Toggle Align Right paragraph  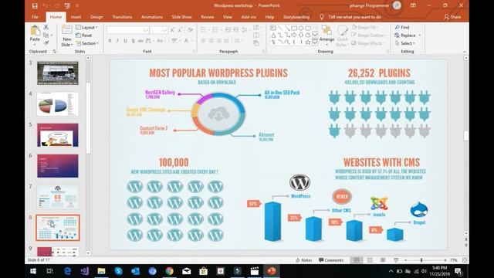[218, 41]
